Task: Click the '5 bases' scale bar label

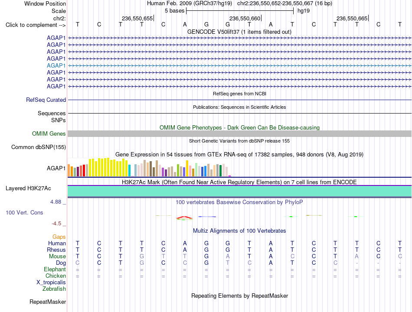Action: pyautogui.click(x=174, y=11)
